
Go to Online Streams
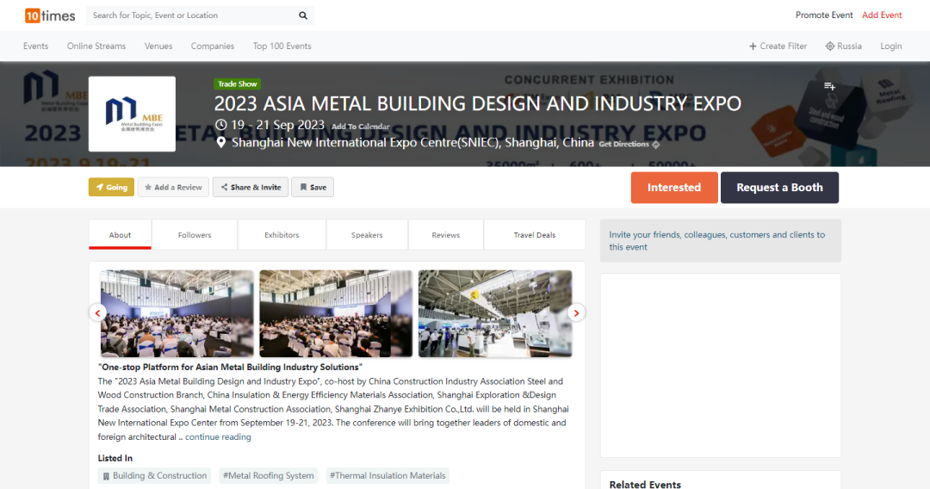(x=96, y=46)
